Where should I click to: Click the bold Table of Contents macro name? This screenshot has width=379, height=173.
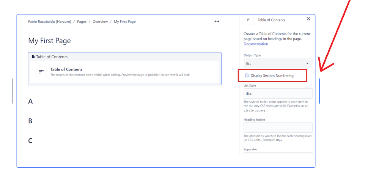tap(66, 69)
